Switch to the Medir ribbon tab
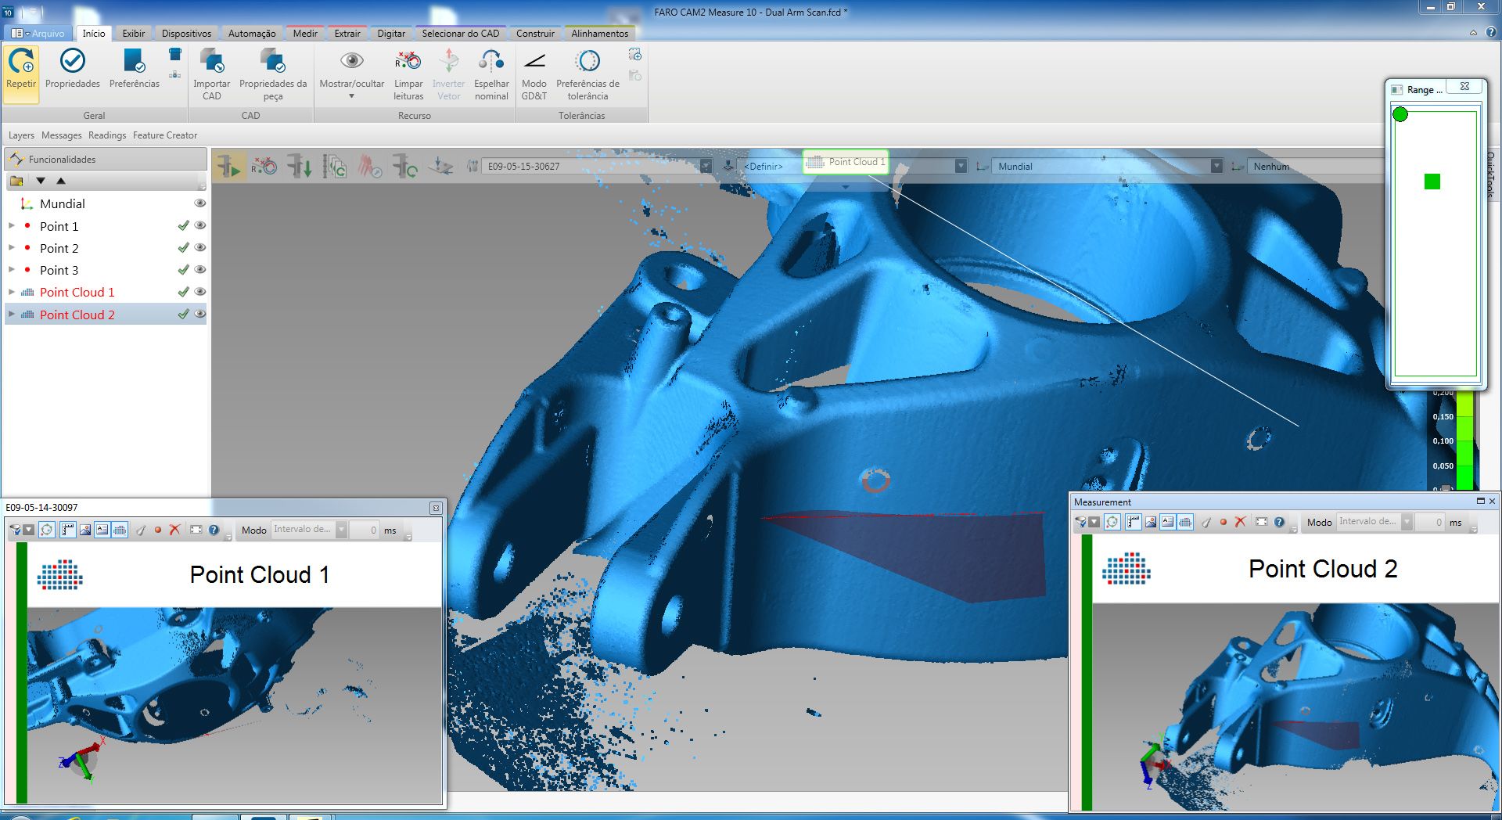The image size is (1502, 820). [x=304, y=34]
